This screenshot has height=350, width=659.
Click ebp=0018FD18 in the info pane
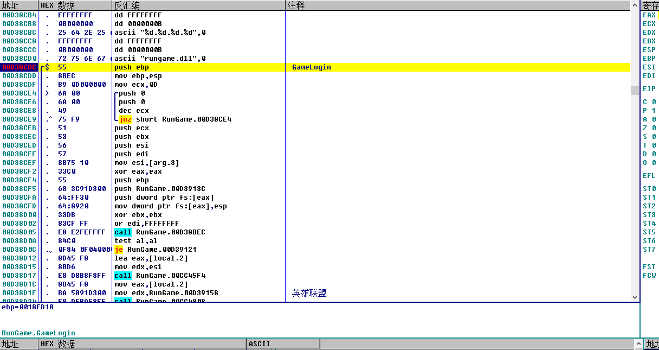click(x=27, y=307)
